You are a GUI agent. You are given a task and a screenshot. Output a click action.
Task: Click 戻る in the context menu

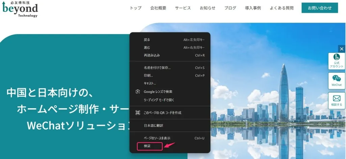[147, 40]
